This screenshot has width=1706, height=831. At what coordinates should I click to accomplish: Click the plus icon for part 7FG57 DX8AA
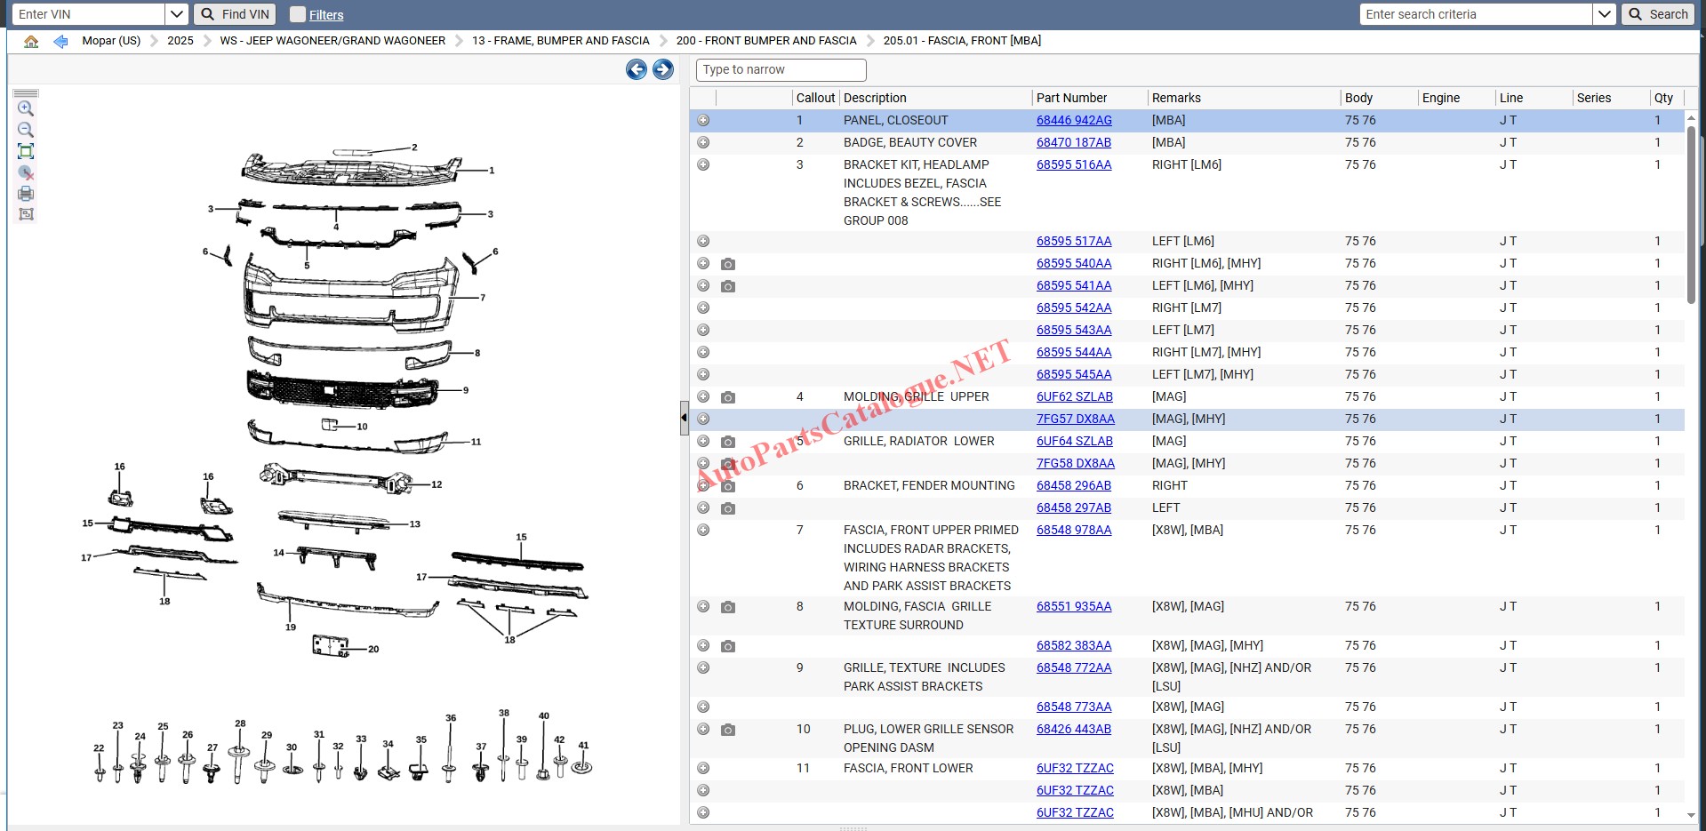pos(703,419)
